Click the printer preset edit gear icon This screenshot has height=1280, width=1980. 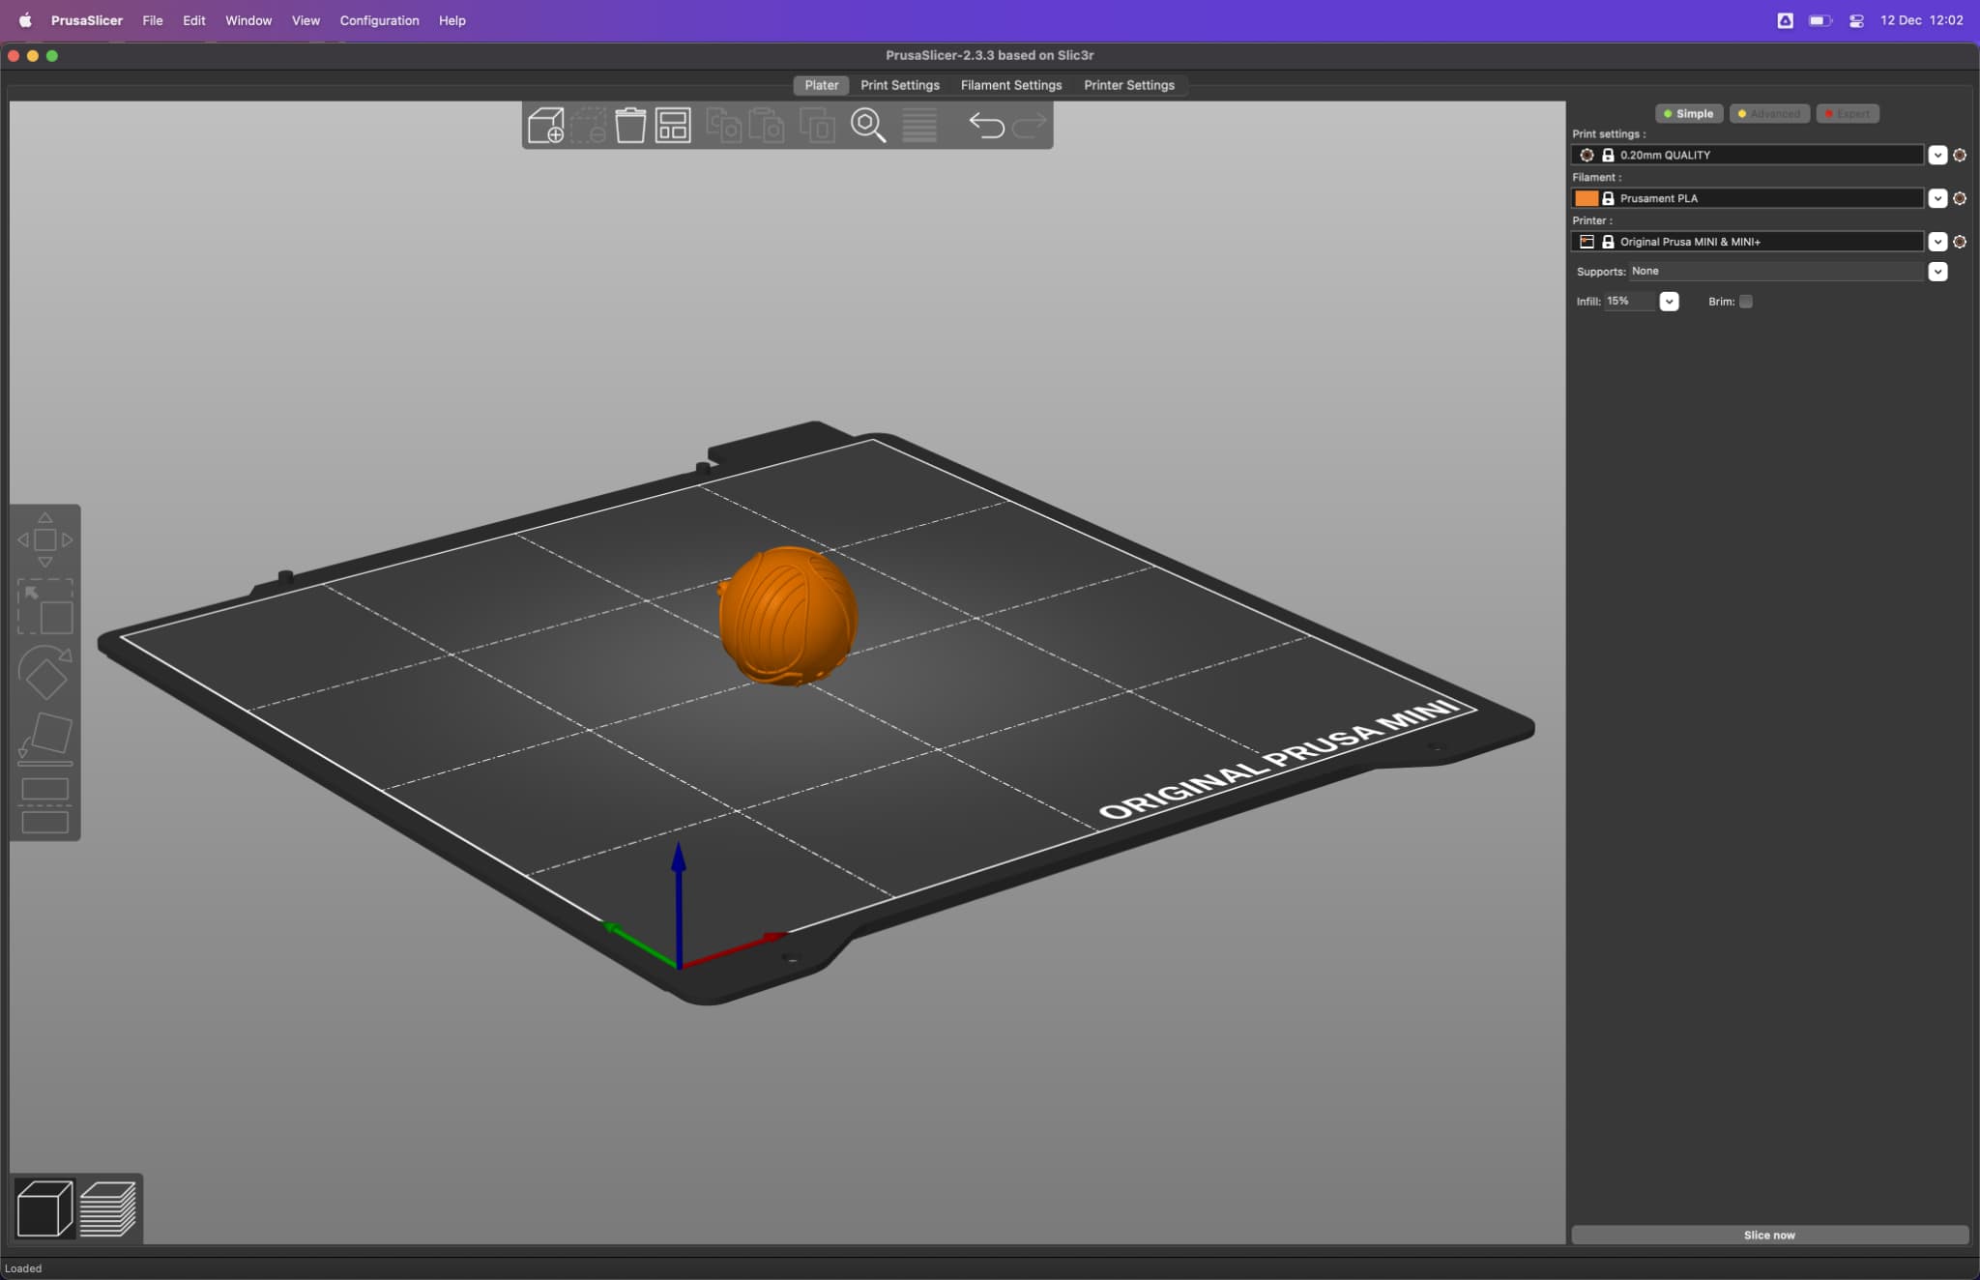pos(1960,242)
